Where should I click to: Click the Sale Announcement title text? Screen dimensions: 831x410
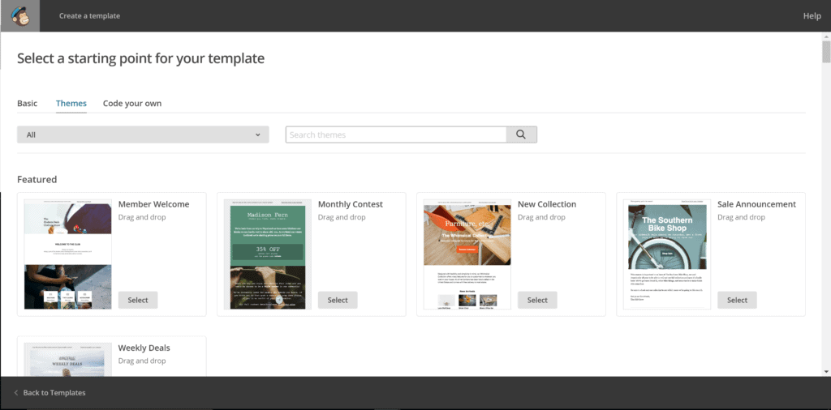757,204
